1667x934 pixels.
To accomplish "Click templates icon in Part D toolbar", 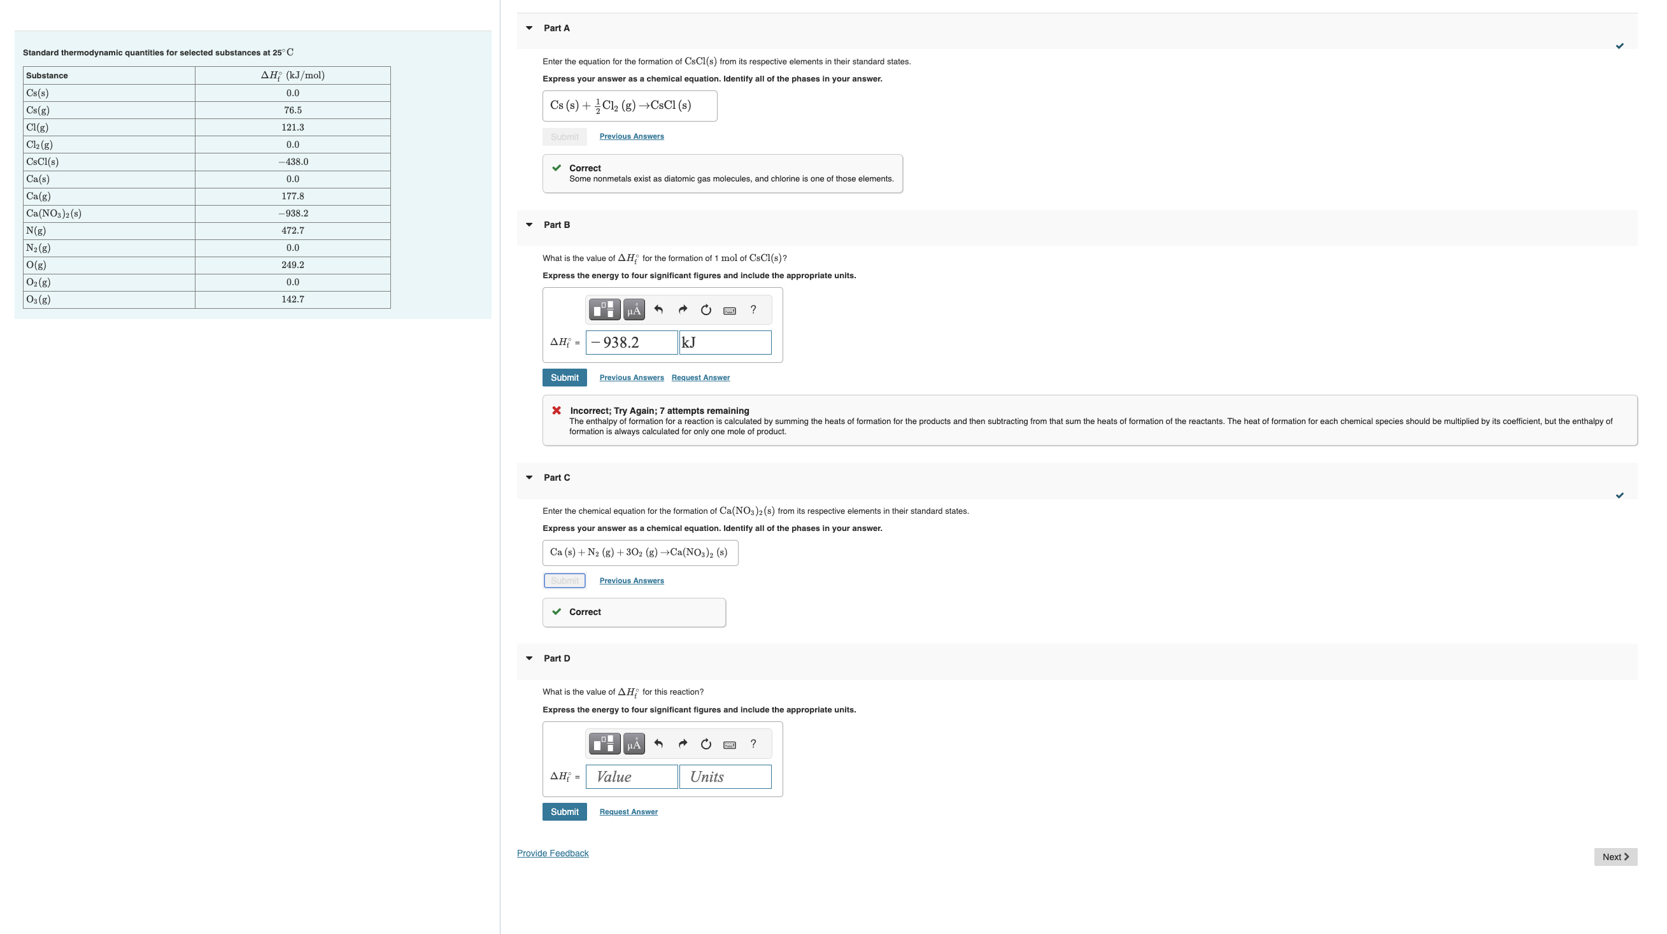I will 603,744.
